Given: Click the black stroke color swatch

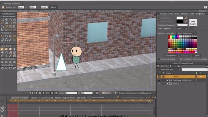Looking at the screenshot, I should click(x=180, y=21).
